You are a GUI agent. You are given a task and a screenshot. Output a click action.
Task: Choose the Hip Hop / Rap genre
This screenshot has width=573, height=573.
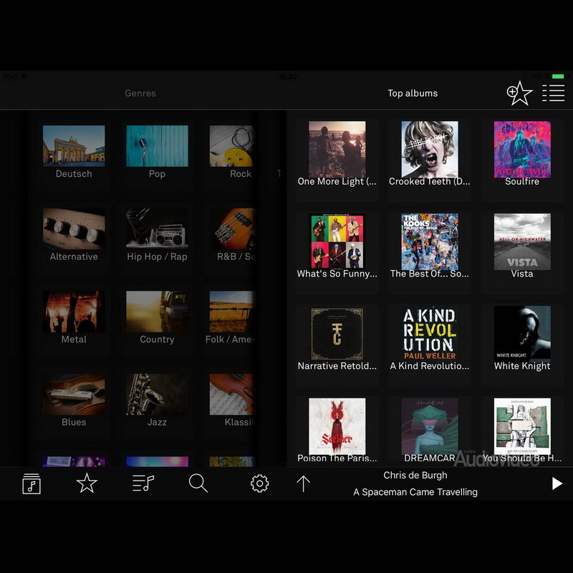[157, 234]
